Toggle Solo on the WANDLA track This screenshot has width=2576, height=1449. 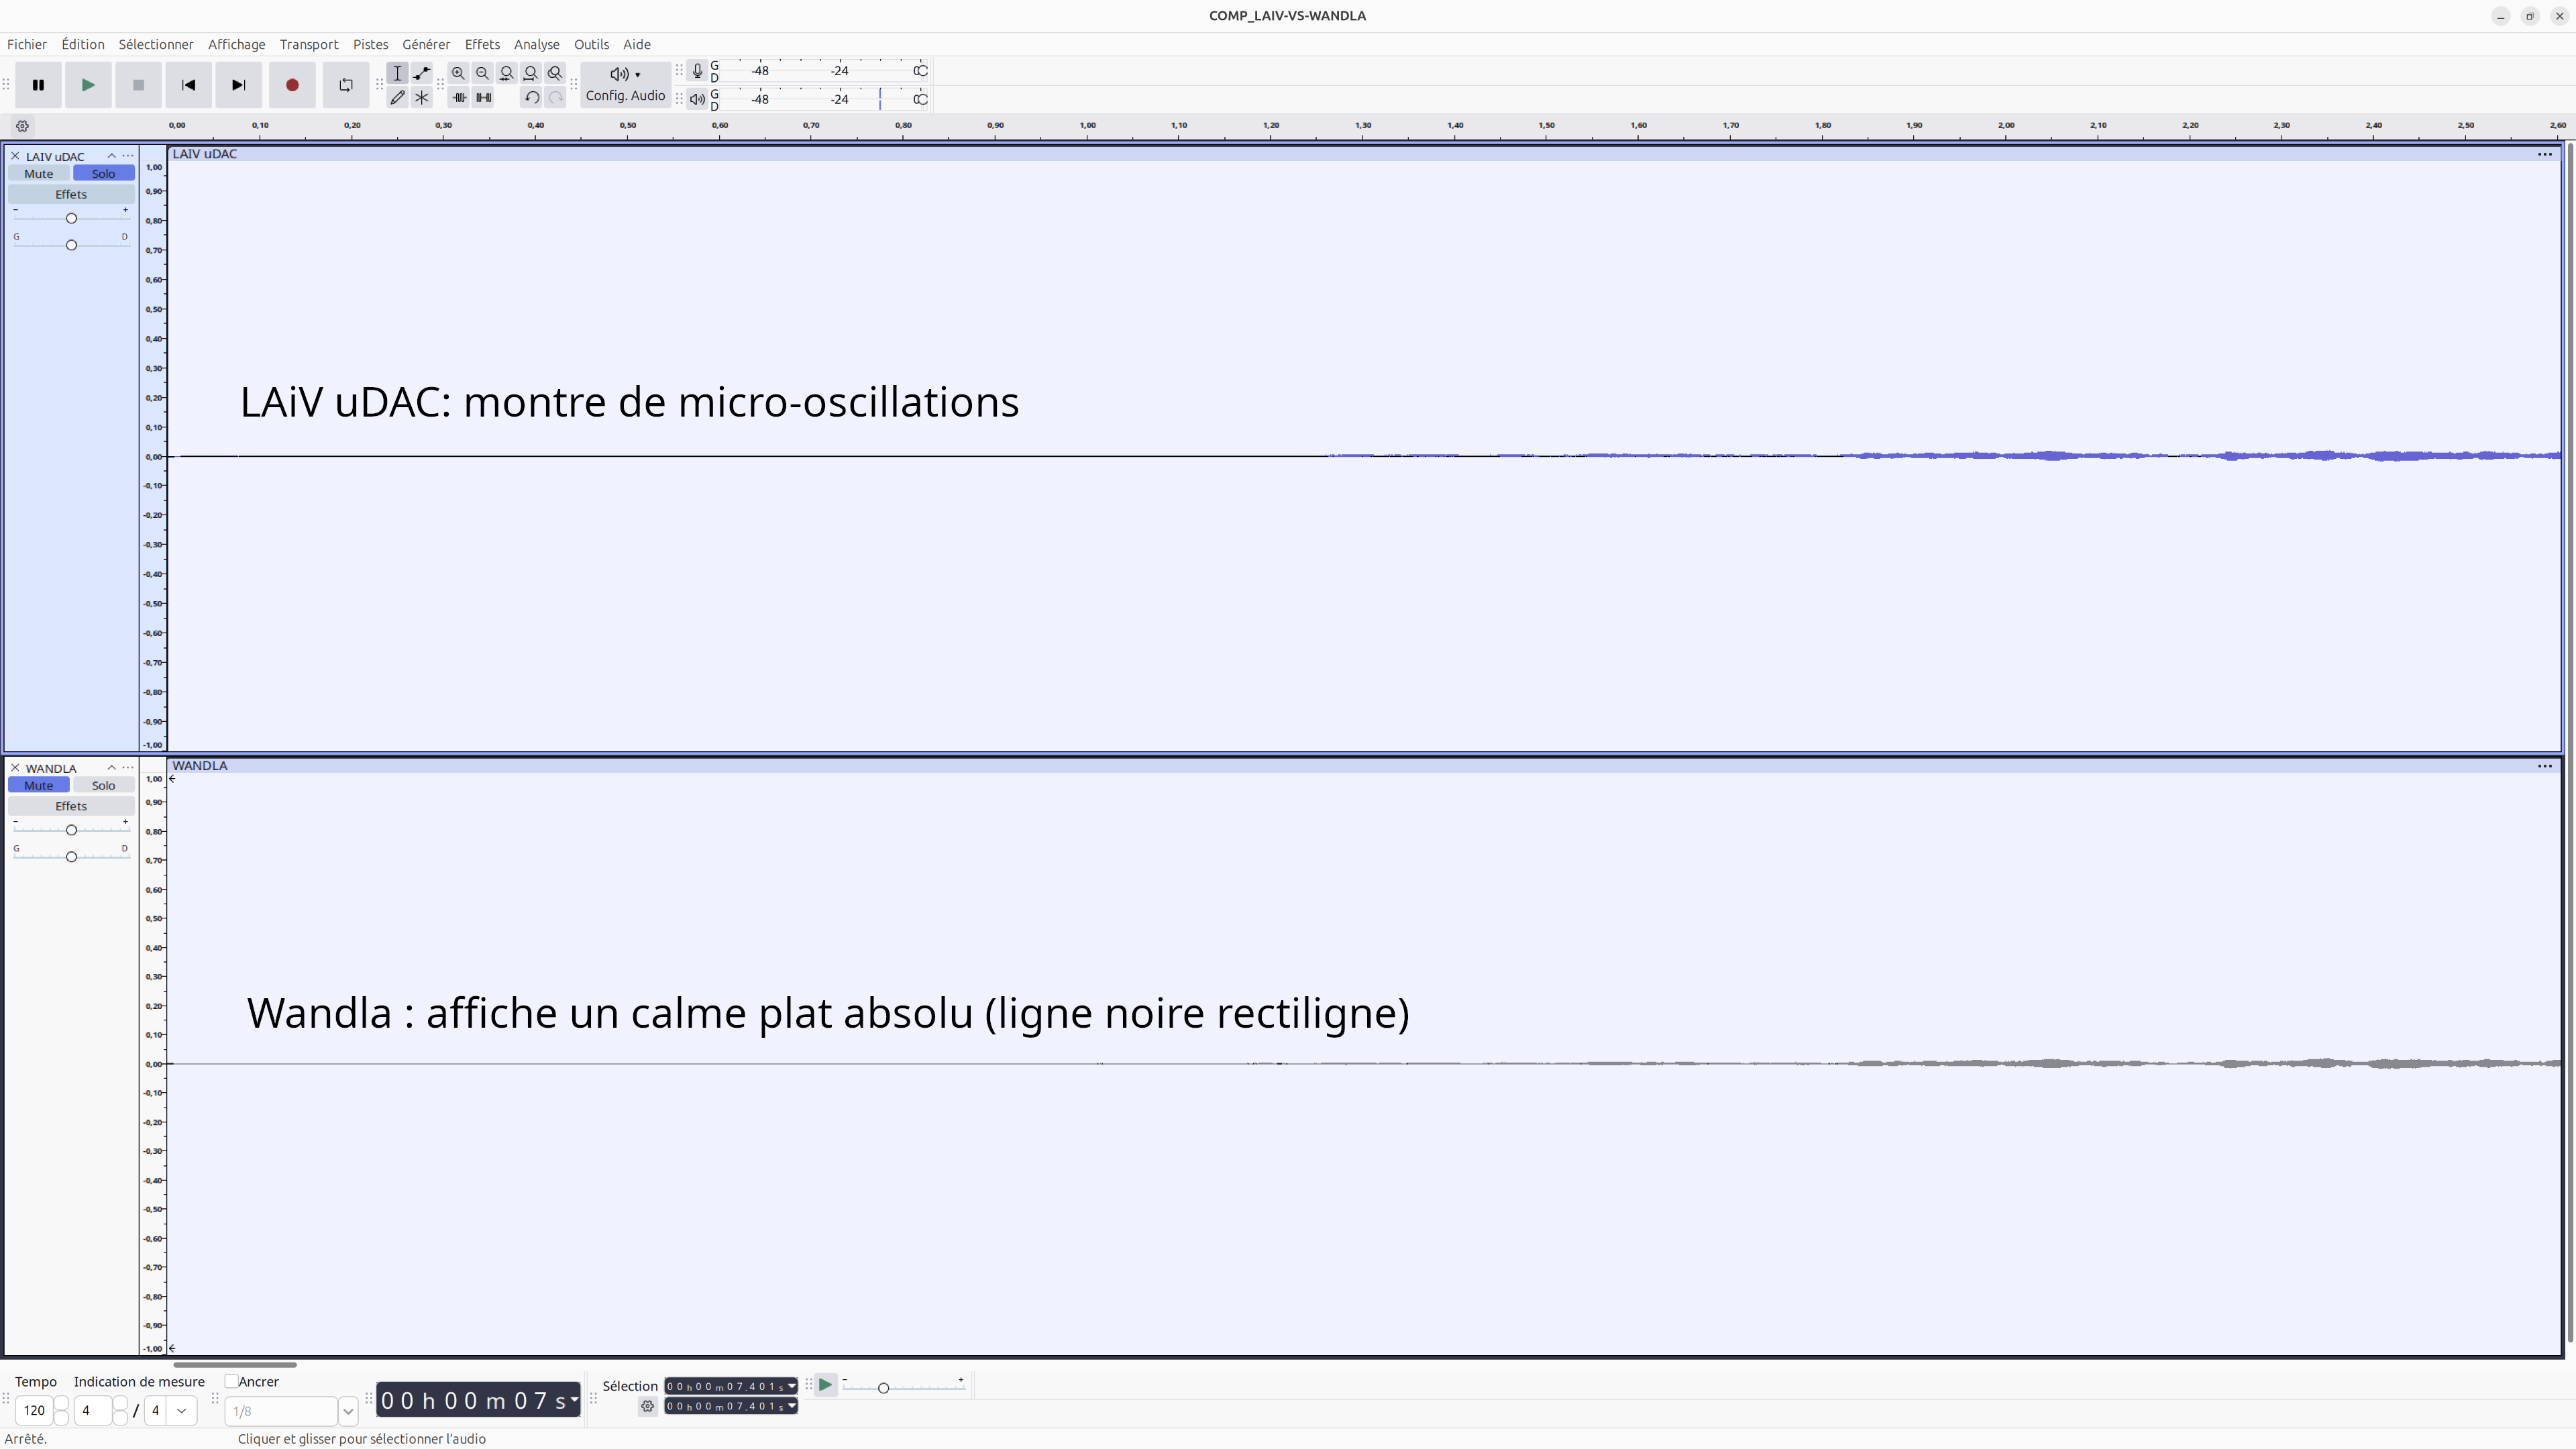click(103, 786)
